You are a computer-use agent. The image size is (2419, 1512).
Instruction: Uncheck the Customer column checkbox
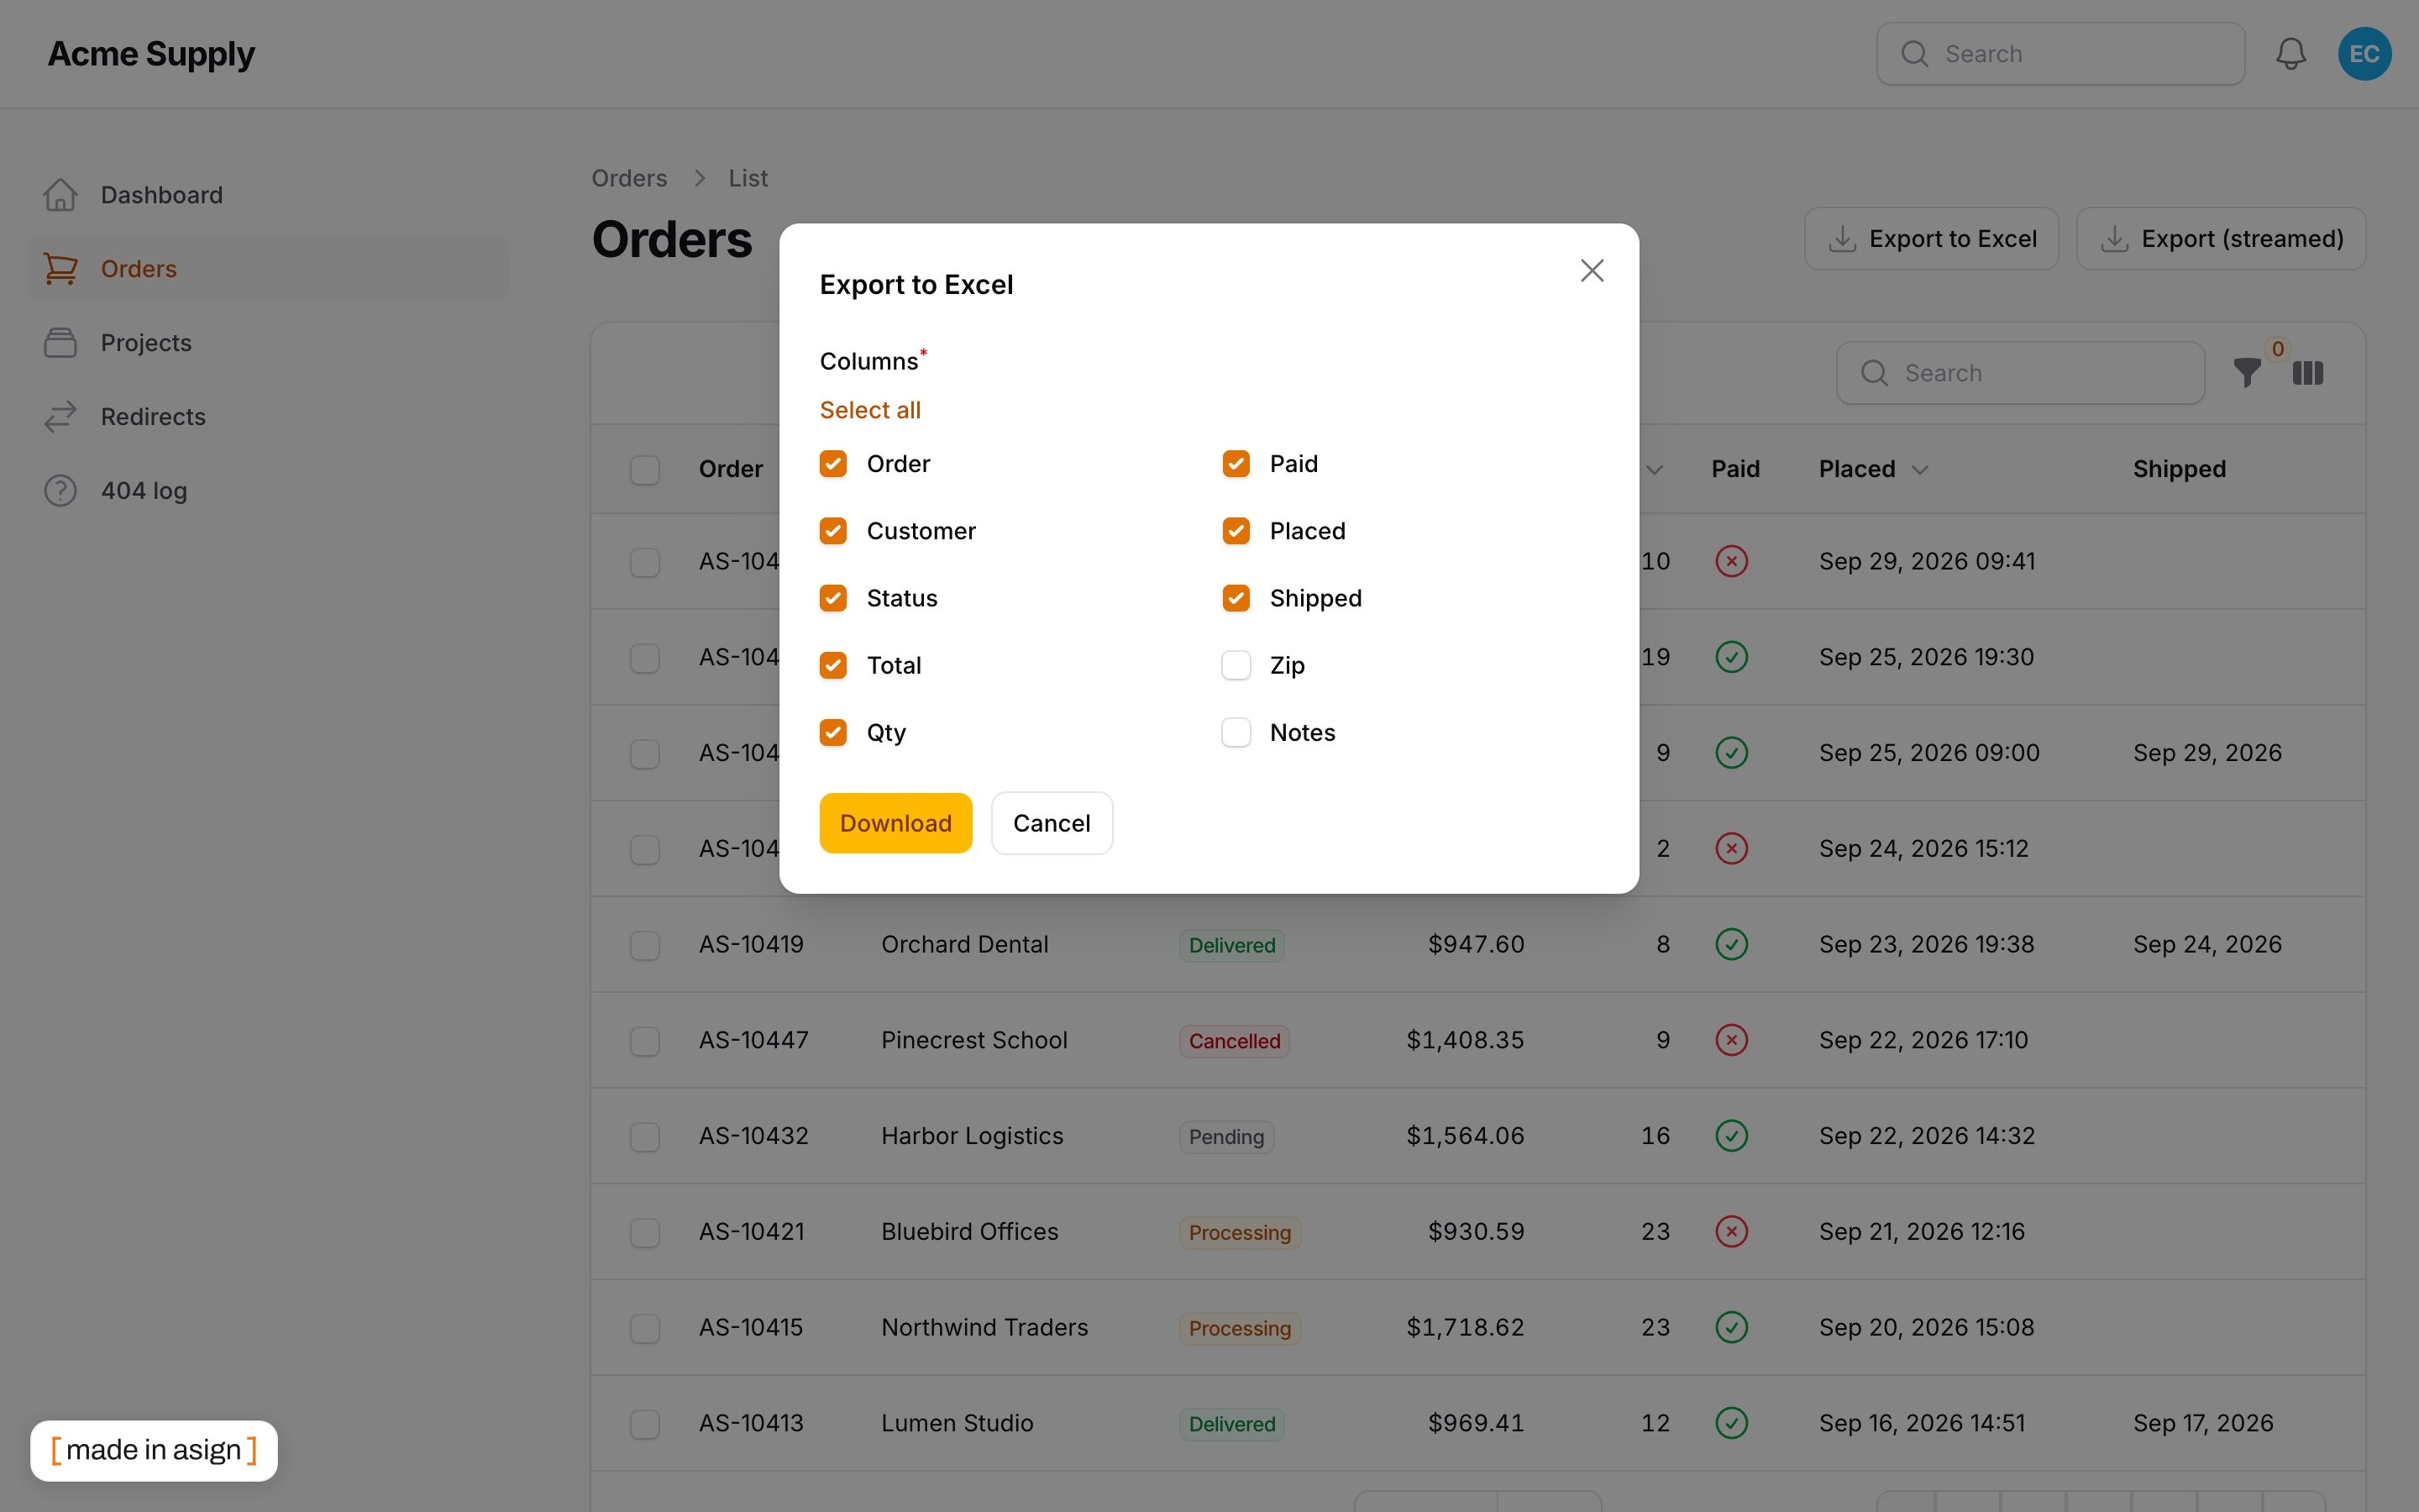tap(832, 531)
